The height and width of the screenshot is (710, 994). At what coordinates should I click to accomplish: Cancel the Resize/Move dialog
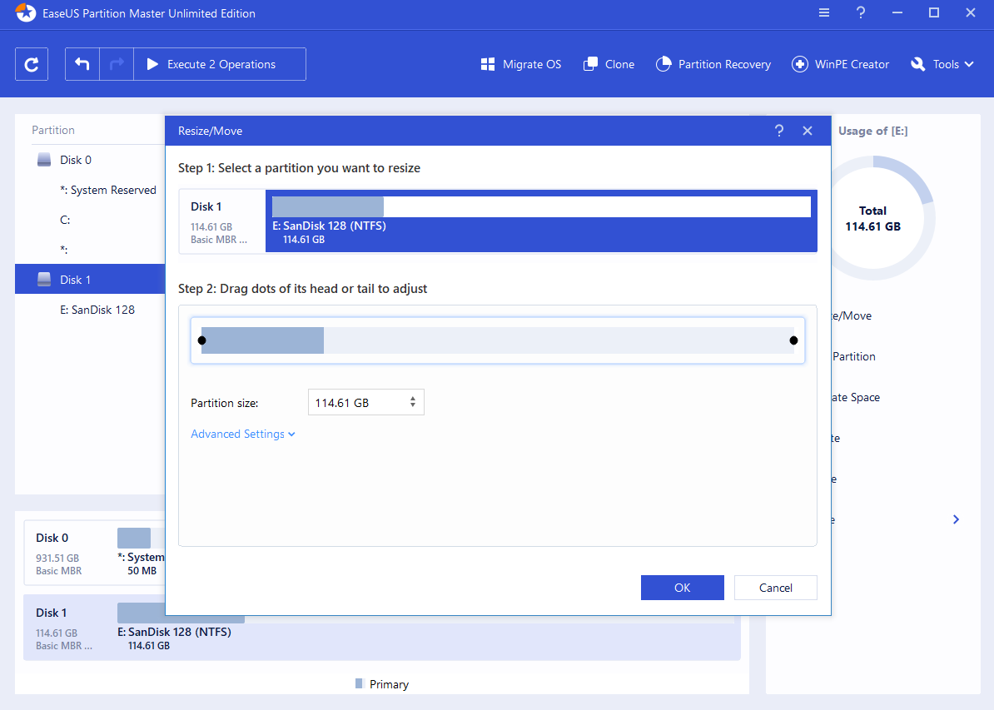pos(775,588)
